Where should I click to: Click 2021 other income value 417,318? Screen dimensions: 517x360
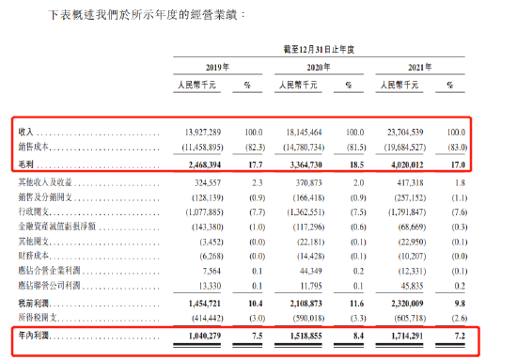tap(410, 182)
